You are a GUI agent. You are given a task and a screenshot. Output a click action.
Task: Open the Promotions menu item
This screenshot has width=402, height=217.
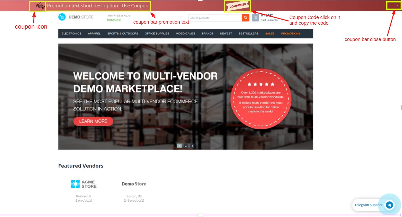coord(291,34)
